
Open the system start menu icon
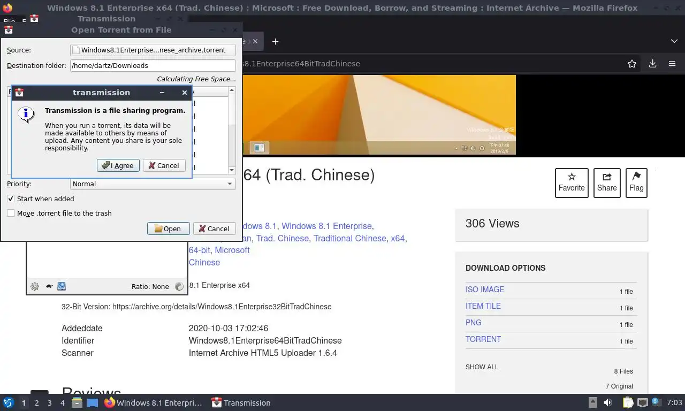point(8,402)
